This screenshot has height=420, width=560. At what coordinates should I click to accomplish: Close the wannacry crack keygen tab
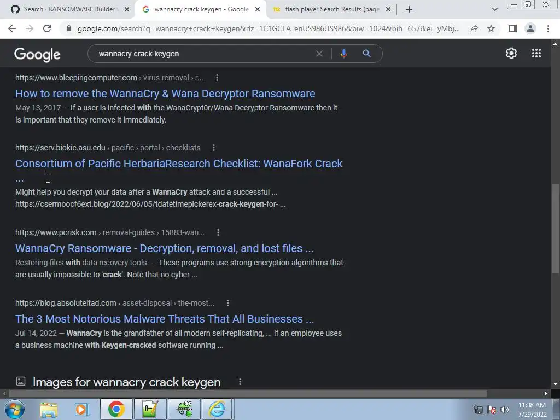pyautogui.click(x=258, y=9)
